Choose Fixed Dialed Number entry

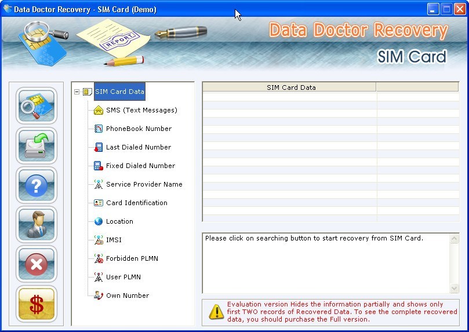click(x=140, y=166)
